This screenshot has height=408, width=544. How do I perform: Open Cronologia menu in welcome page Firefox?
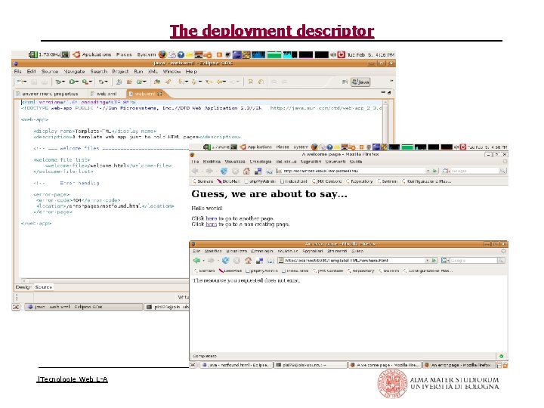pos(261,162)
